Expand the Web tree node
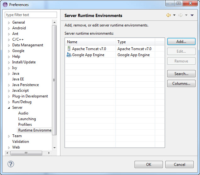 [x=9, y=148]
